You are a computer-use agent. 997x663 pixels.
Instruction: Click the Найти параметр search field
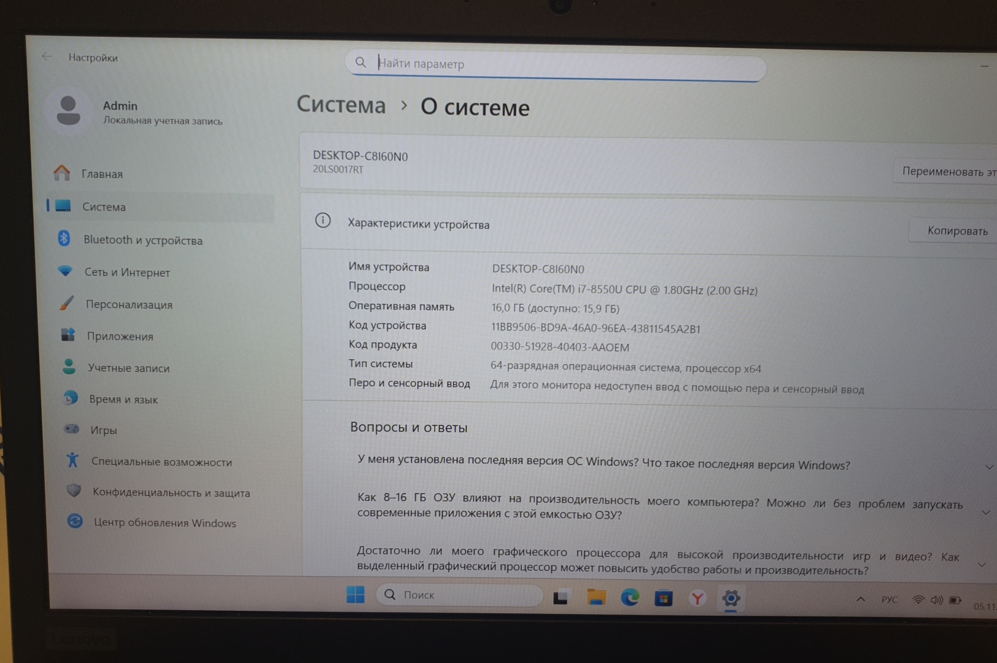tap(556, 64)
